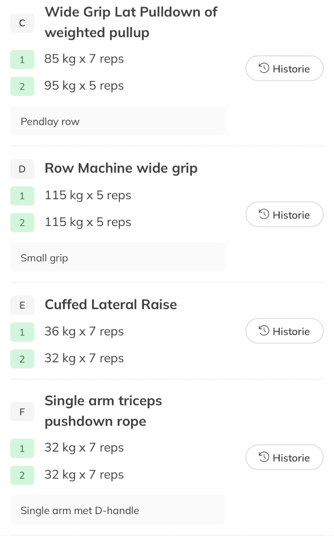Select the Small grip note field
The height and width of the screenshot is (536, 334).
(x=117, y=257)
